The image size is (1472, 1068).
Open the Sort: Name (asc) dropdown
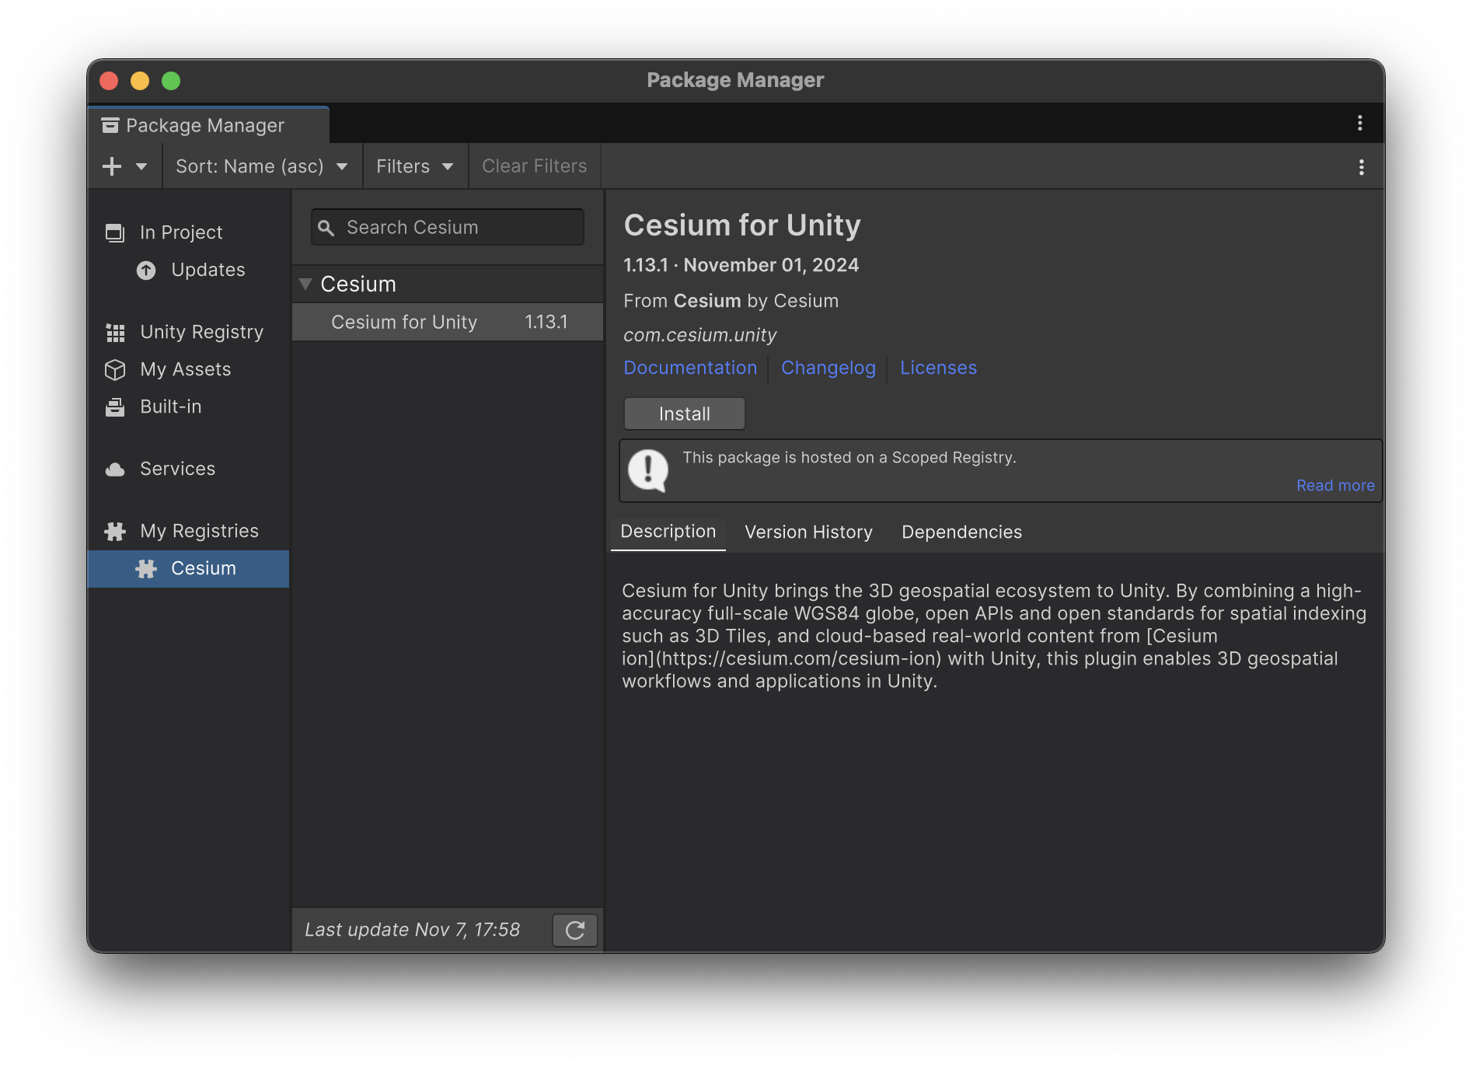(262, 166)
